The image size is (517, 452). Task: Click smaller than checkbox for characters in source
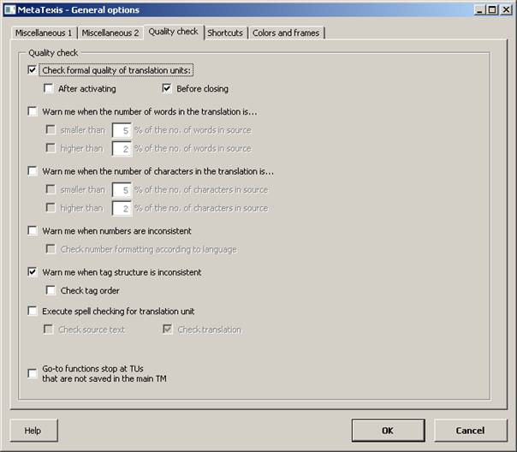51,189
